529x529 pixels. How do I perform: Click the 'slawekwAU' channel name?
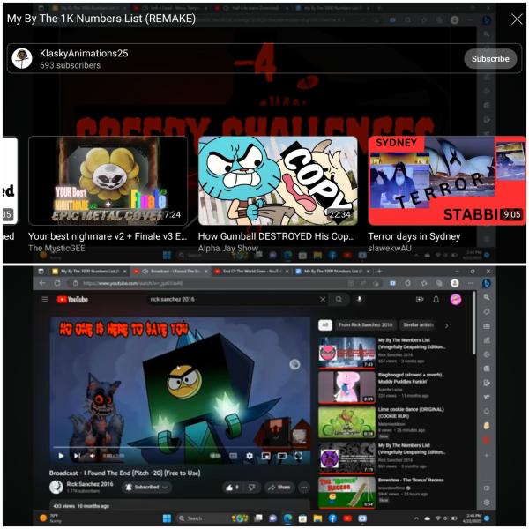point(390,248)
